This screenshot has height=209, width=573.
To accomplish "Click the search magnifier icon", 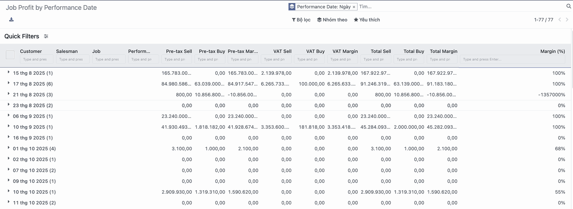I will click(x=568, y=6).
